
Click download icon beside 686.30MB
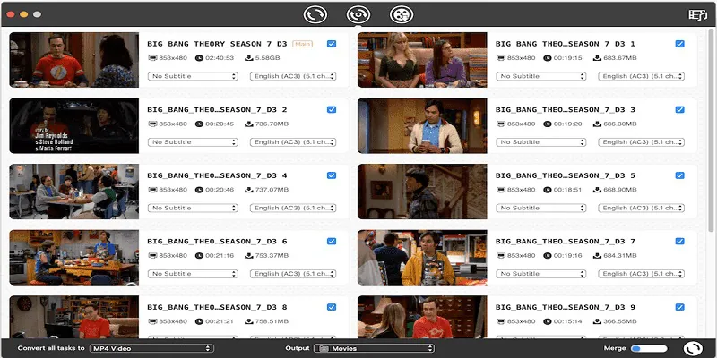[x=597, y=124]
